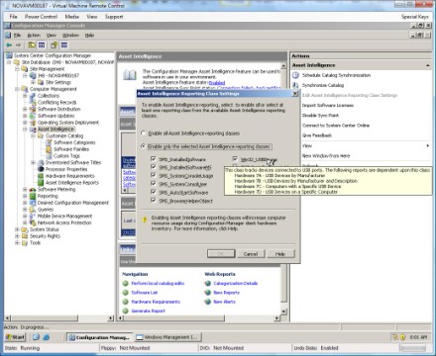Select Enable all Asset Intelligence reporting classes

(143, 133)
